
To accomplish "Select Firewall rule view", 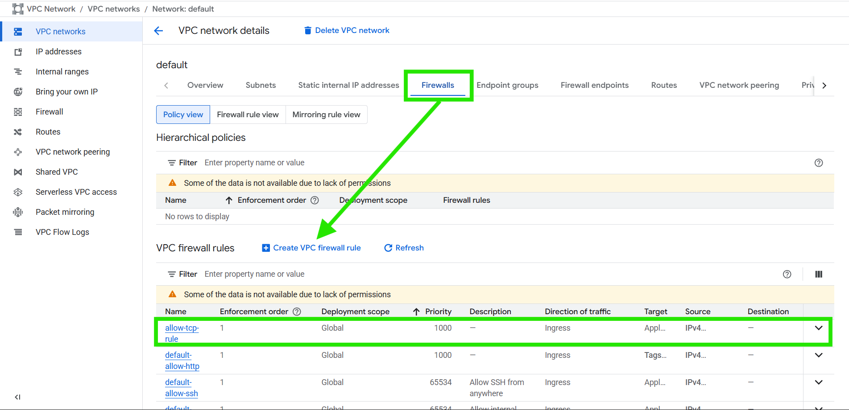I will coord(248,115).
